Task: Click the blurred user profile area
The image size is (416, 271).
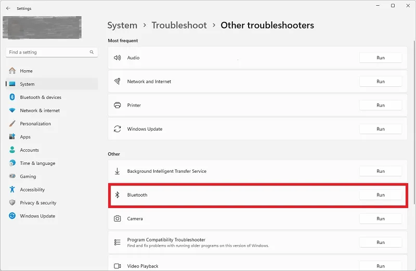Action: 42,28
